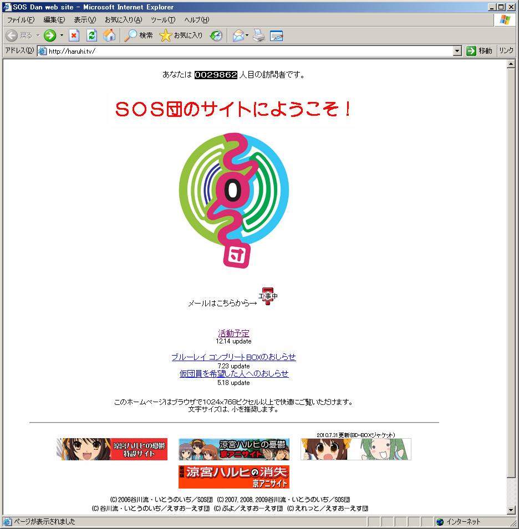The width and height of the screenshot is (519, 529).
Task: Refresh the page with the green arrows icon
Action: click(91, 35)
